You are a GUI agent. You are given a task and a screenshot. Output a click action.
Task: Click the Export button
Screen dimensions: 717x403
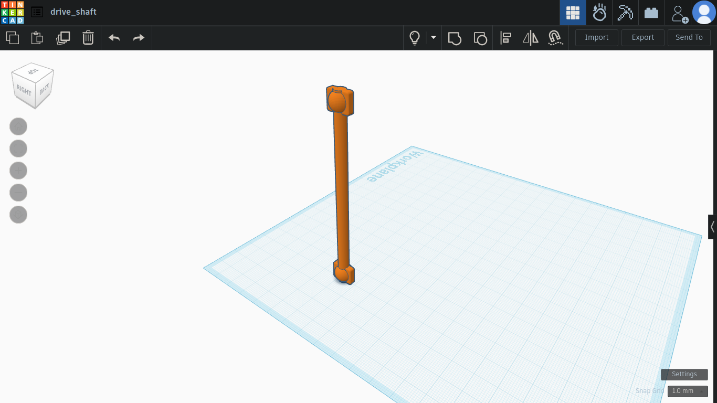(x=643, y=38)
